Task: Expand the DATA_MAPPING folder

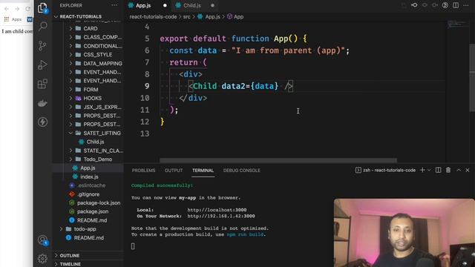Action: pos(71,63)
